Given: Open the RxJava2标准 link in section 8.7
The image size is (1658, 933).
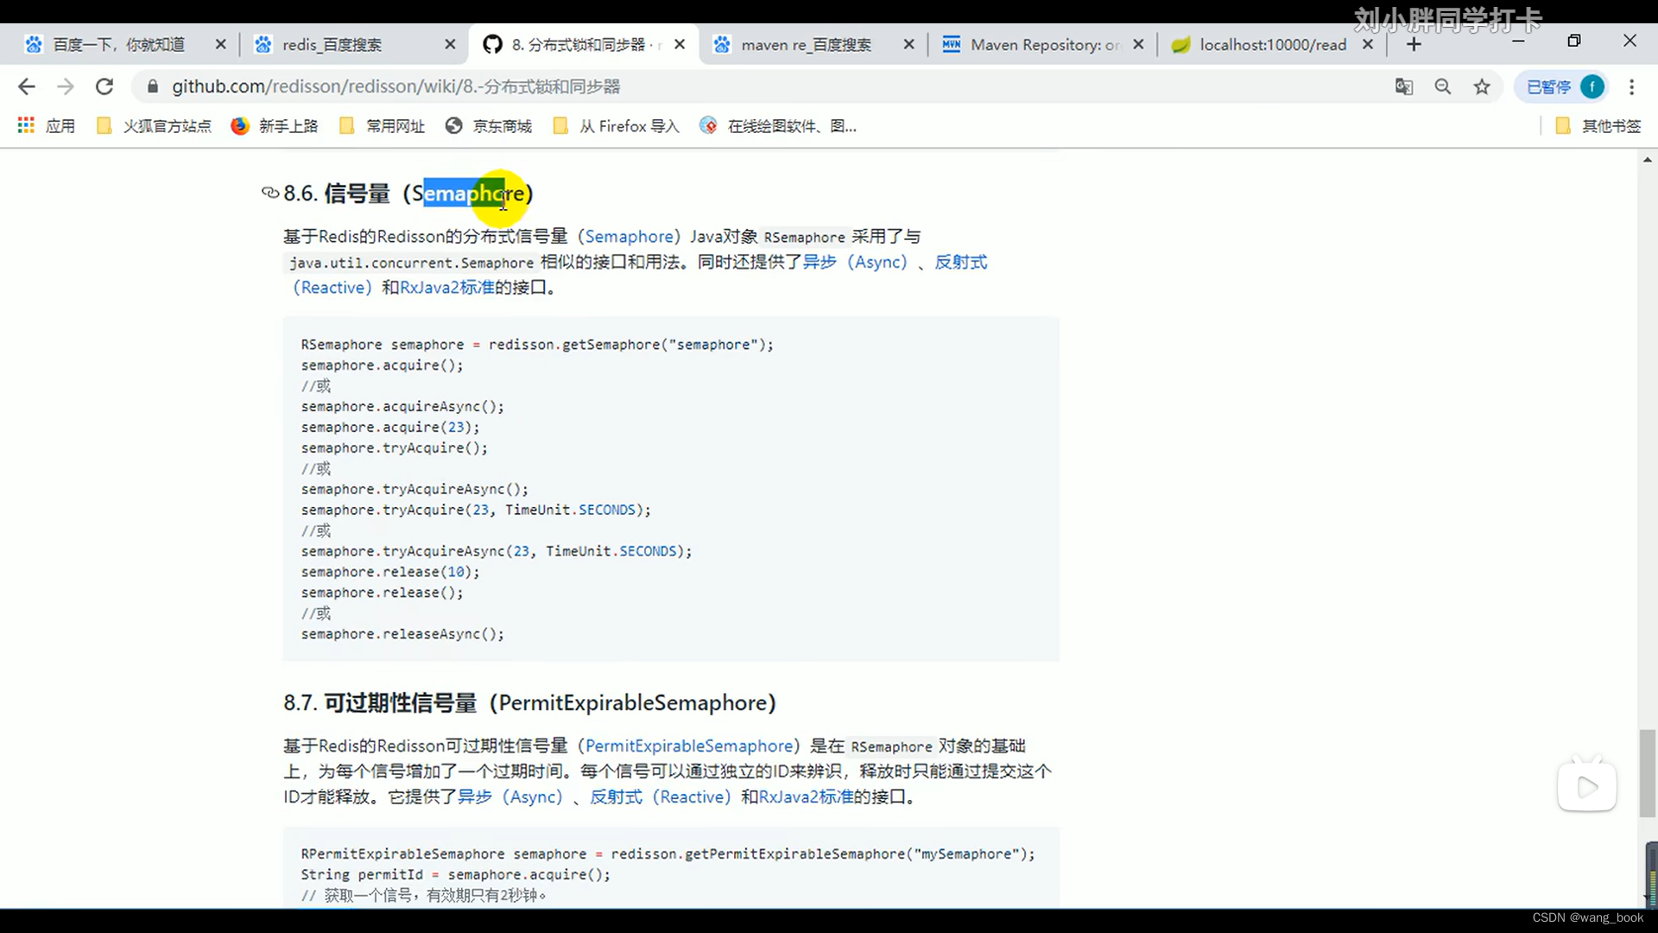Looking at the screenshot, I should click(806, 797).
